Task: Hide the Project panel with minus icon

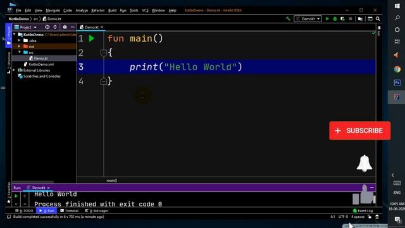Action: tap(73, 27)
